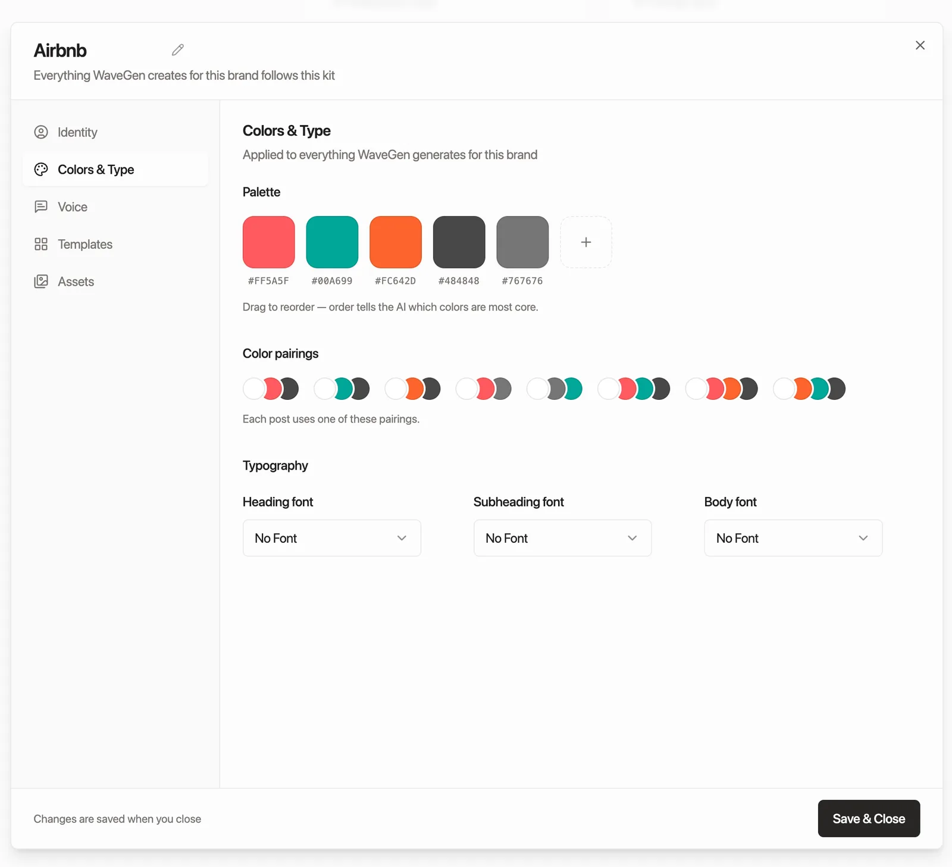The width and height of the screenshot is (952, 867).
Task: Select the #FF5A5F coral swatch
Action: point(269,242)
